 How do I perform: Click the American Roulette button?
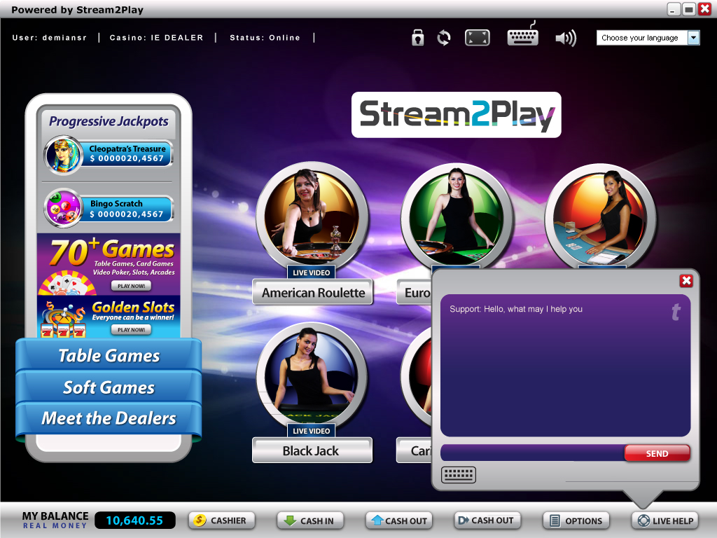click(x=313, y=292)
